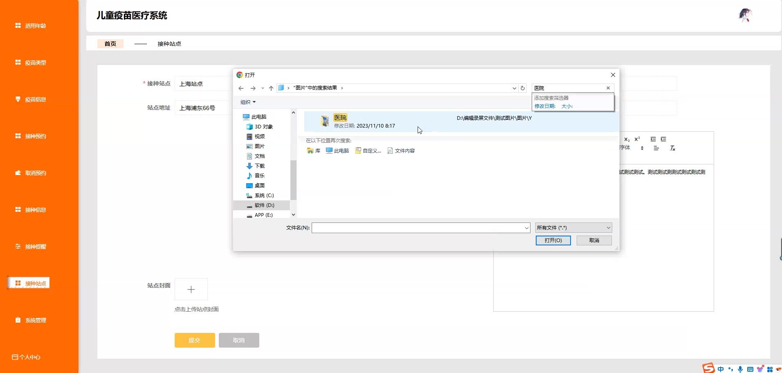782x373 pixels.
Task: Open 接种信息 in the sidebar
Action: pos(31,210)
